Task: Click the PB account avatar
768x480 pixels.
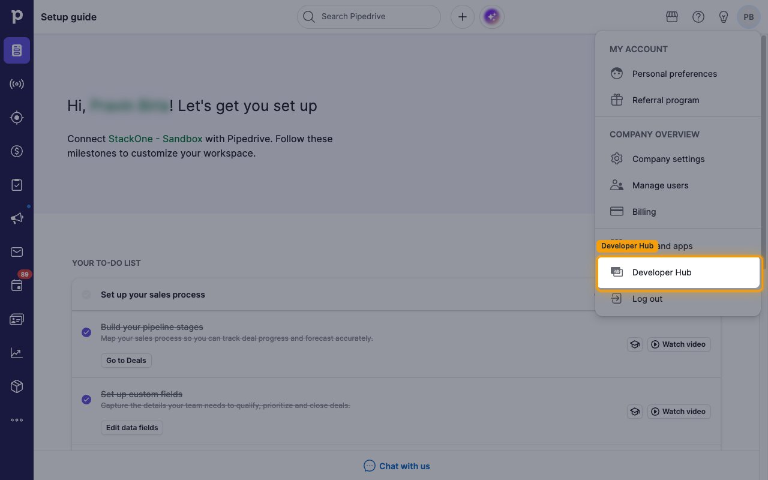Action: [749, 17]
